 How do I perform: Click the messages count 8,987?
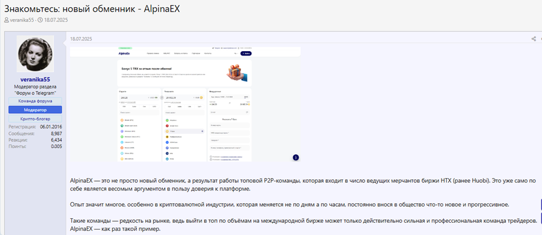[53, 133]
